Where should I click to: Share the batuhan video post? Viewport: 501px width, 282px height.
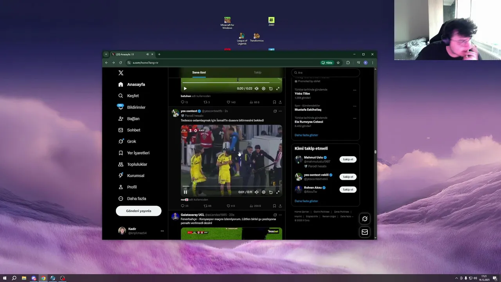click(280, 102)
